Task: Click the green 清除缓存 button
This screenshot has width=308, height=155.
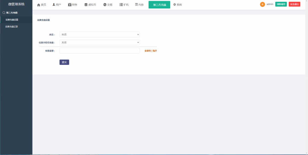Action: 281,4
